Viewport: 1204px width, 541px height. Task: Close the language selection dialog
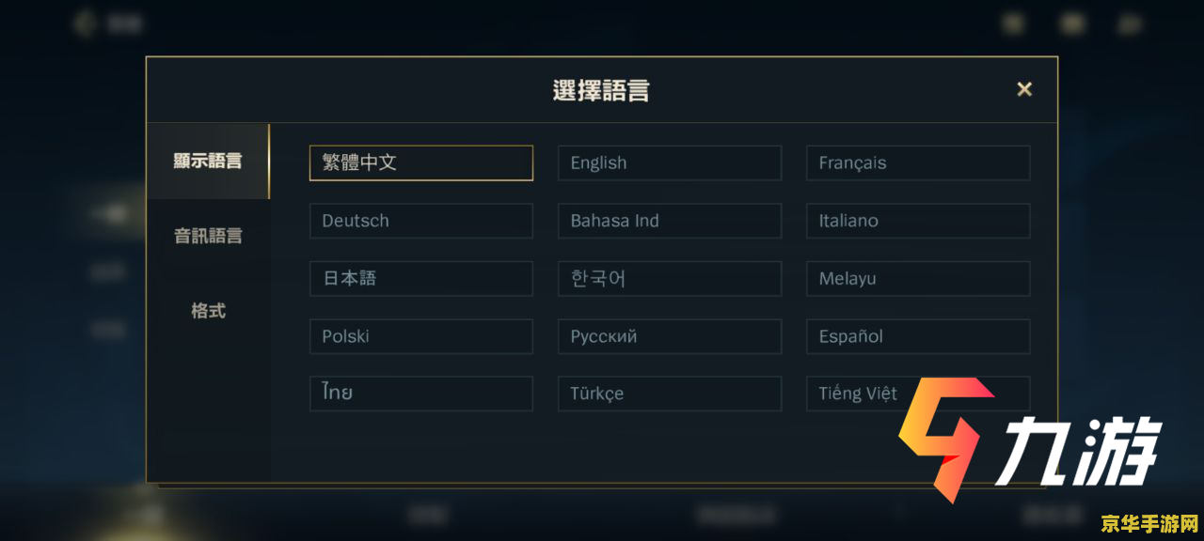[x=1024, y=89]
